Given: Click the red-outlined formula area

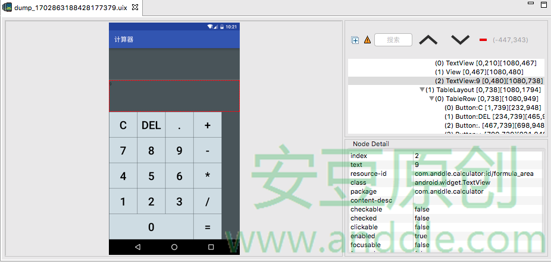Looking at the screenshot, I should tap(174, 96).
